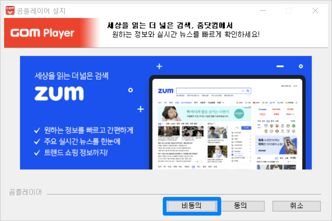Click the GOM installer title bar icon
This screenshot has width=332, height=221.
click(10, 10)
